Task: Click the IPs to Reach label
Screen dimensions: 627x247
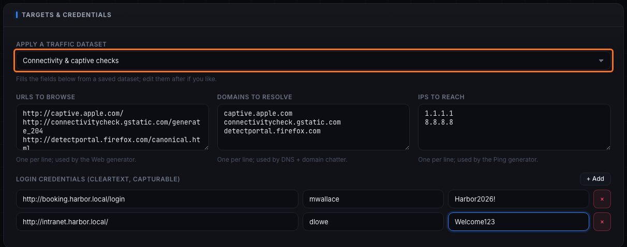Action: 441,97
